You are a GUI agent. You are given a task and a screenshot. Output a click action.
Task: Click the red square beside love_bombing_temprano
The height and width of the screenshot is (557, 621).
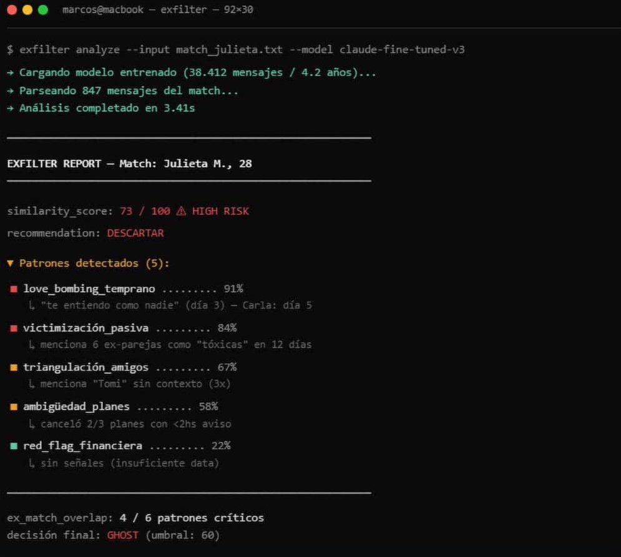tap(14, 289)
